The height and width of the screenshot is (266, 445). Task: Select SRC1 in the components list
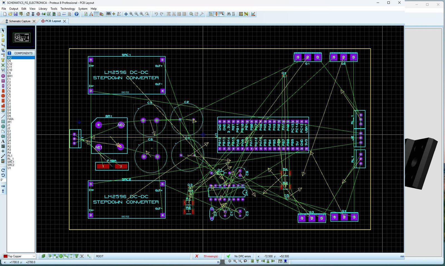tap(11, 162)
